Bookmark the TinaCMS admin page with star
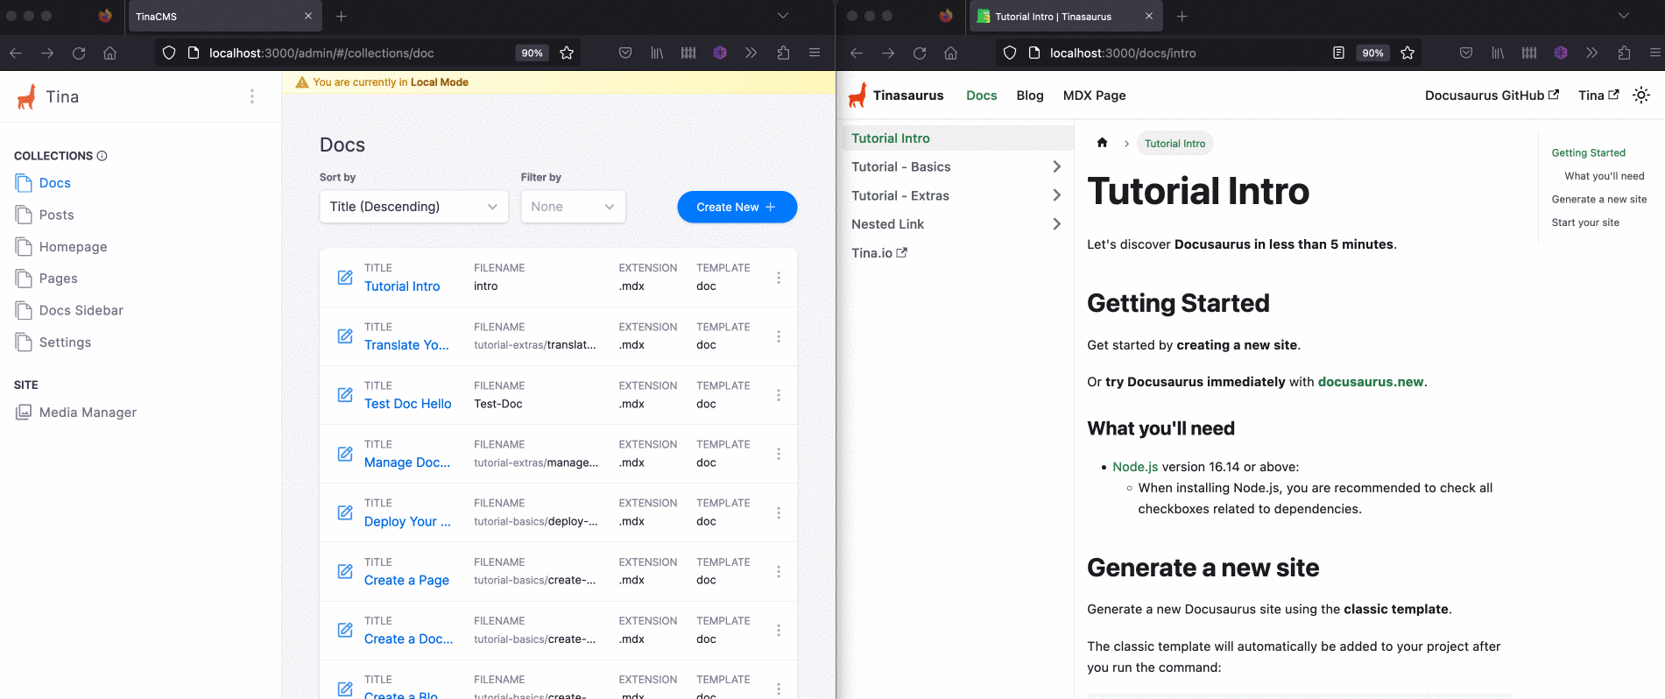The width and height of the screenshot is (1665, 699). click(x=567, y=53)
